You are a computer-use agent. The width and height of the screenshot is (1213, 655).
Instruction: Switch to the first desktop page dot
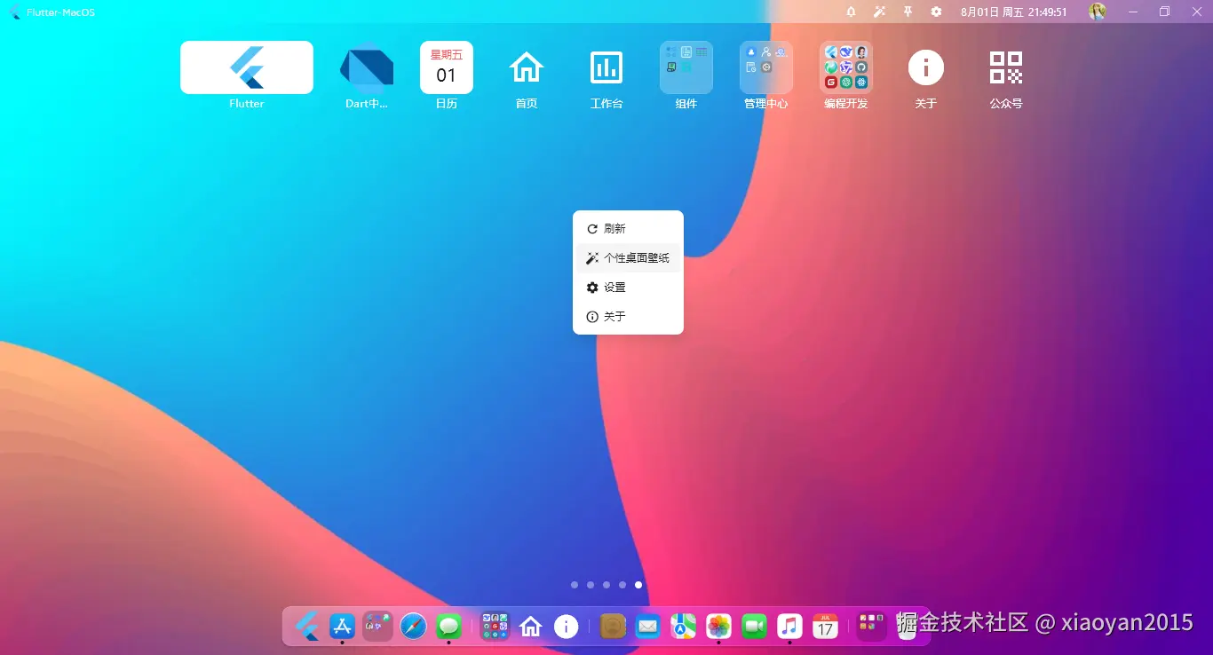tap(575, 585)
